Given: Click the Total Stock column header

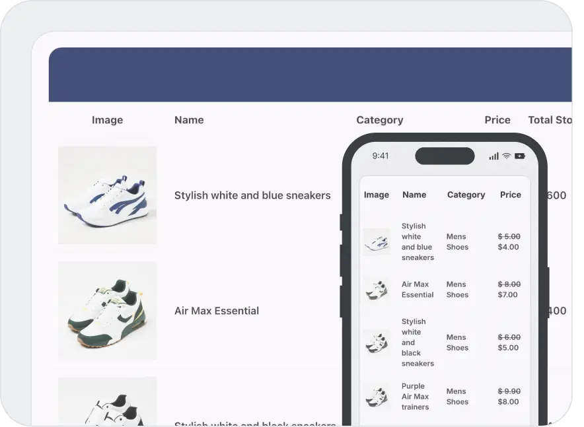Looking at the screenshot, I should tap(551, 119).
